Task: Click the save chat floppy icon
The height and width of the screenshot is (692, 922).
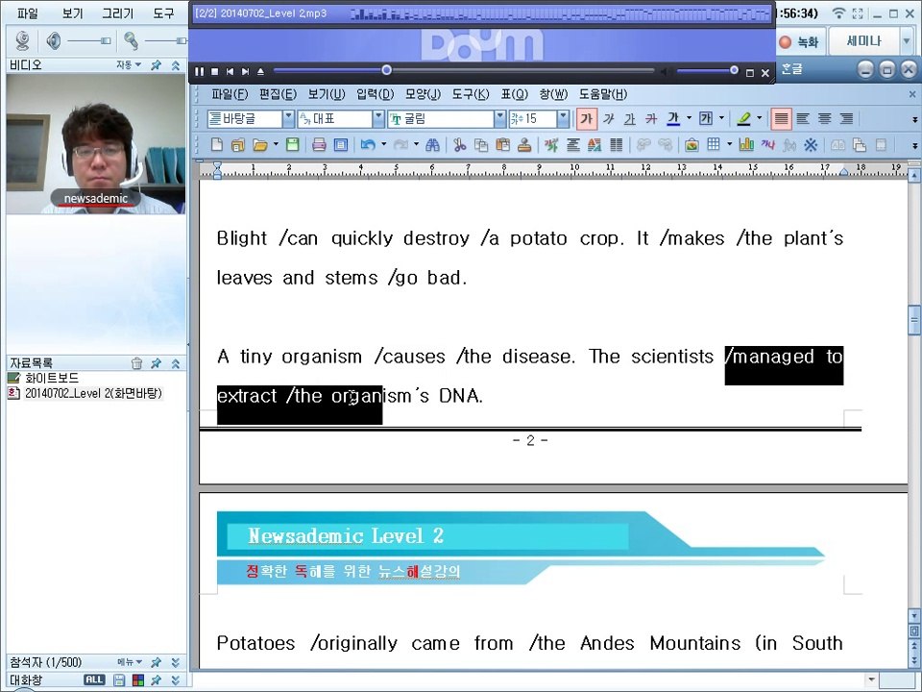Action: 119,680
